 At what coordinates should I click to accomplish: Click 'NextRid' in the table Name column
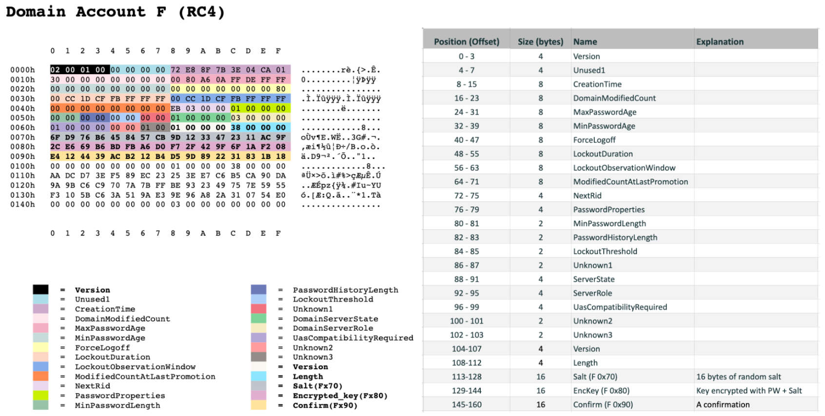(x=587, y=196)
